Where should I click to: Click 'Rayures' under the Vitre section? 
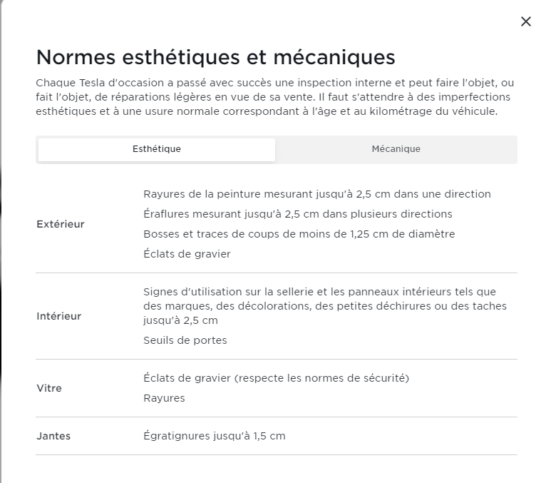coord(164,398)
